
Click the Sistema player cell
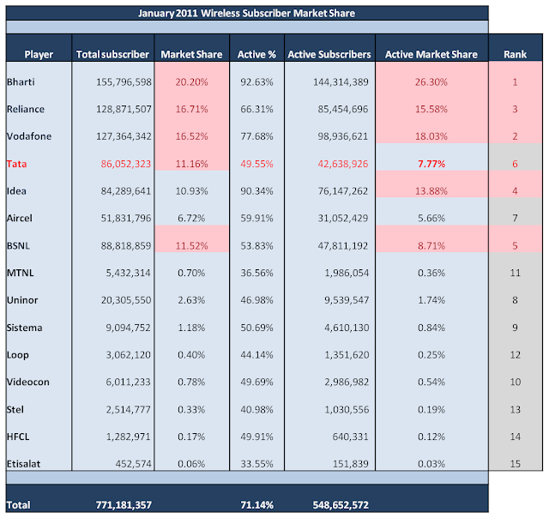(25, 328)
